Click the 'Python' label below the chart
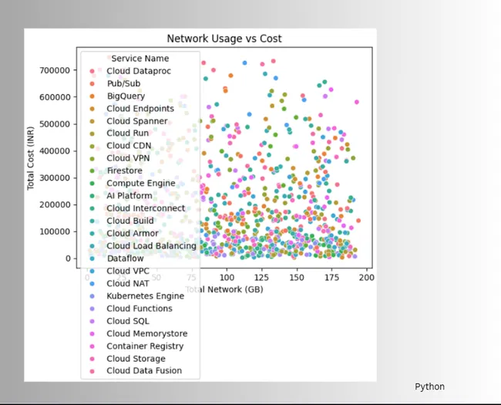This screenshot has width=501, height=405. [429, 386]
